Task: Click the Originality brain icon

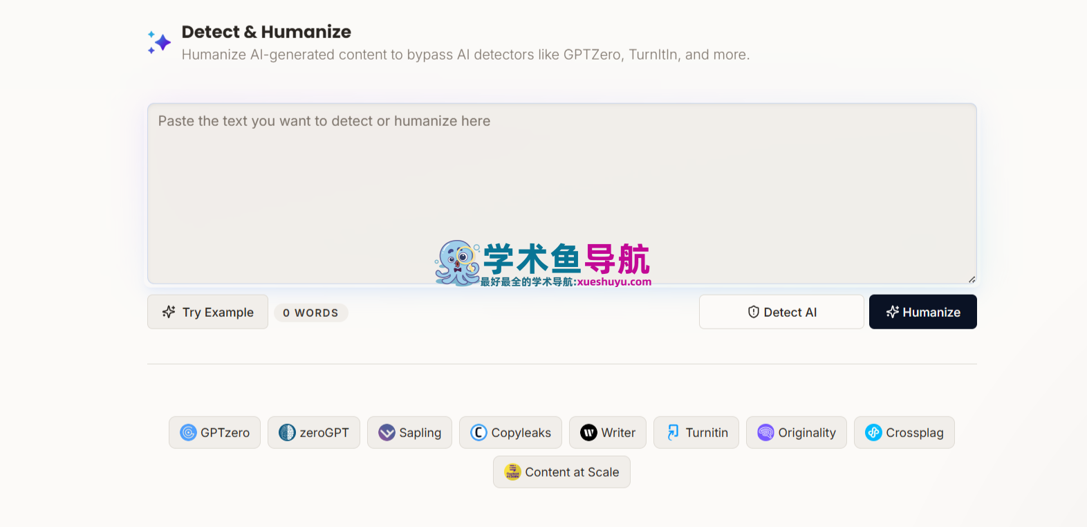Action: coord(765,433)
